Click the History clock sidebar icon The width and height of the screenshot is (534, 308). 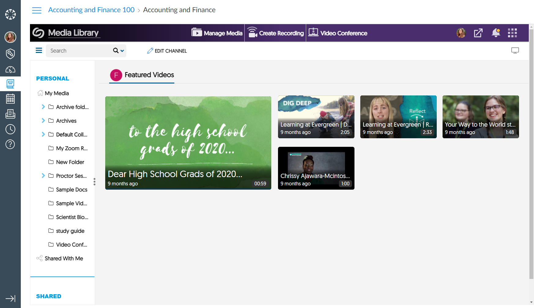[x=10, y=129]
